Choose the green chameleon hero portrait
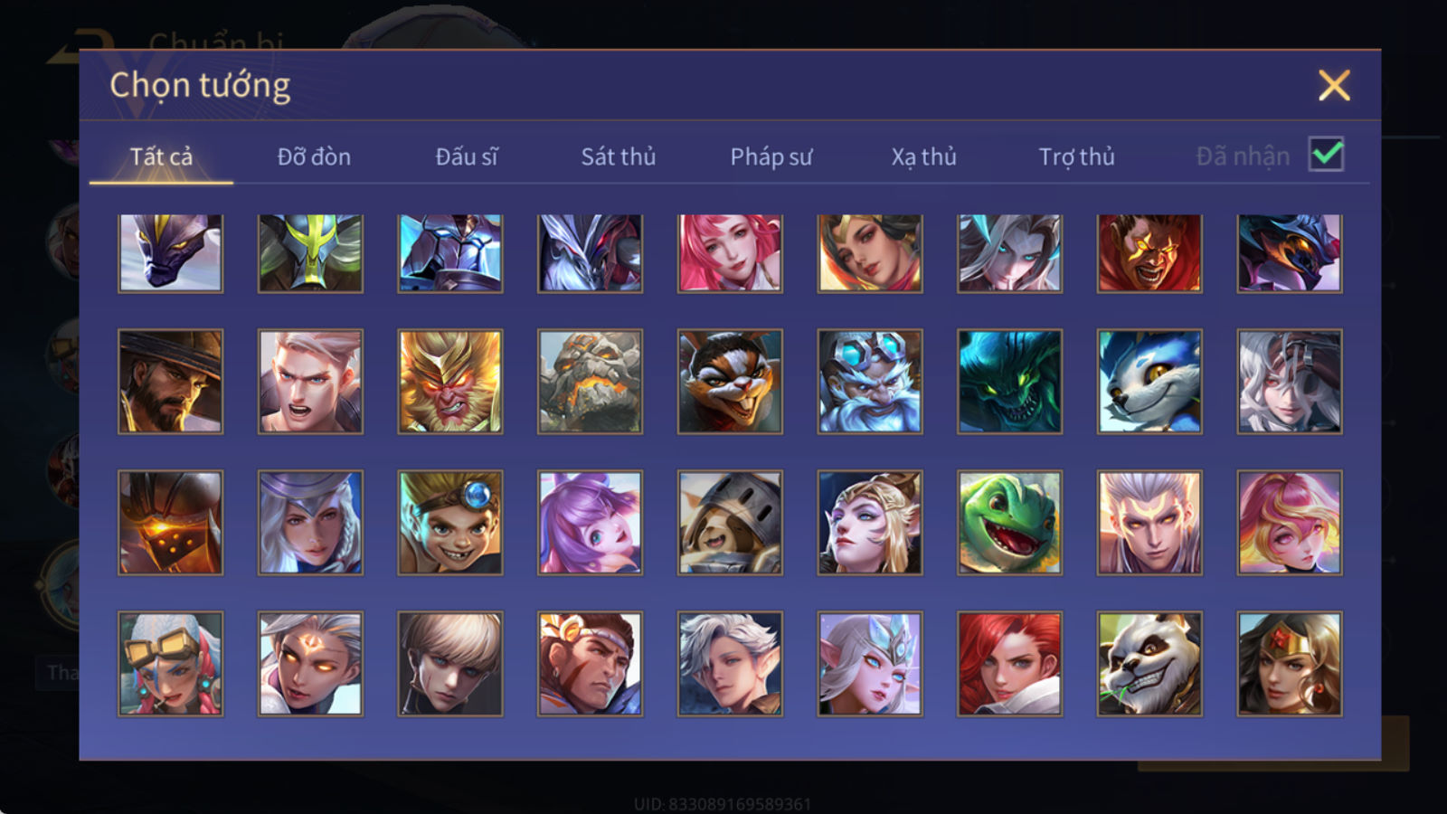The width and height of the screenshot is (1447, 814). [x=1009, y=523]
